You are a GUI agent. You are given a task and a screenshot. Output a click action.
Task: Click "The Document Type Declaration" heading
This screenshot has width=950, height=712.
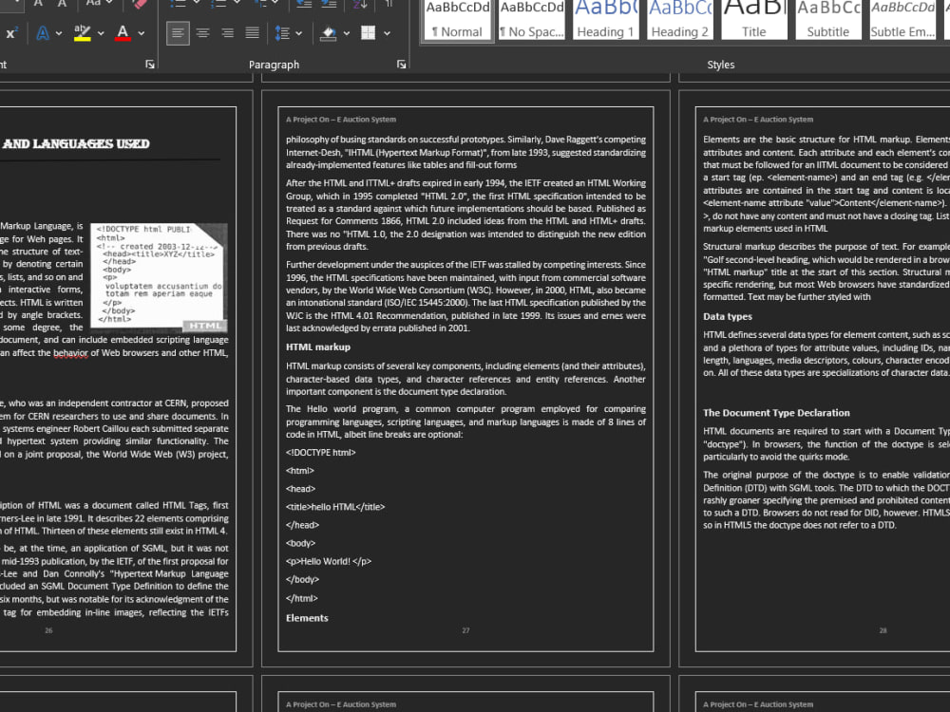tap(776, 413)
